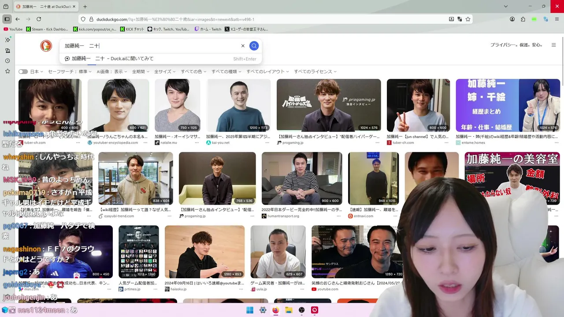Open the Firefox application menu
Image resolution: width=564 pixels, height=317 pixels.
click(x=557, y=19)
